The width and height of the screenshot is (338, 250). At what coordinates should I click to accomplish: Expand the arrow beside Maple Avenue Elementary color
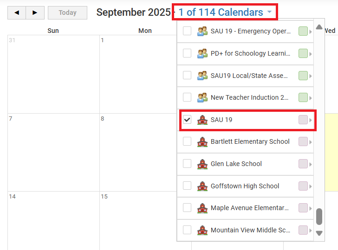click(311, 208)
